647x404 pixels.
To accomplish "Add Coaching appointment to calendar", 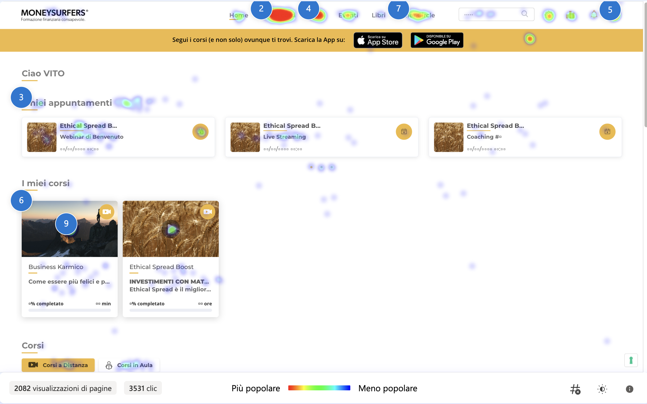I will click(607, 132).
